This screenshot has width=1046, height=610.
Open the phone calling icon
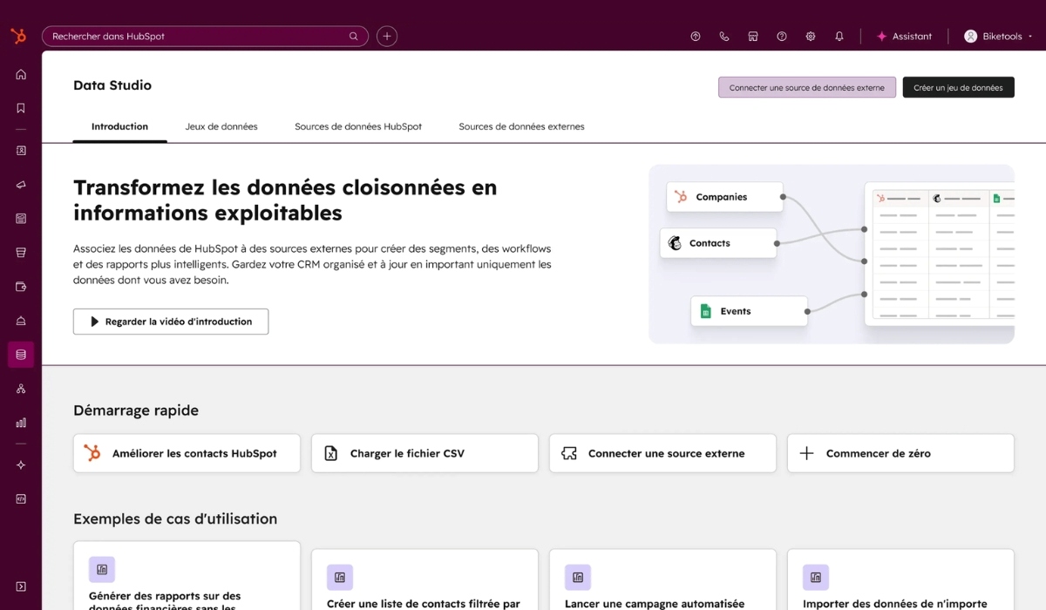tap(723, 37)
